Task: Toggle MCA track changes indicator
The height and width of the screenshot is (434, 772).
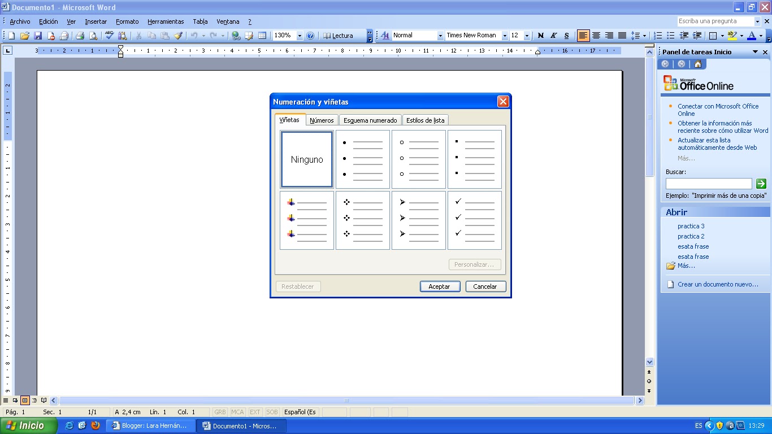Action: 237,412
